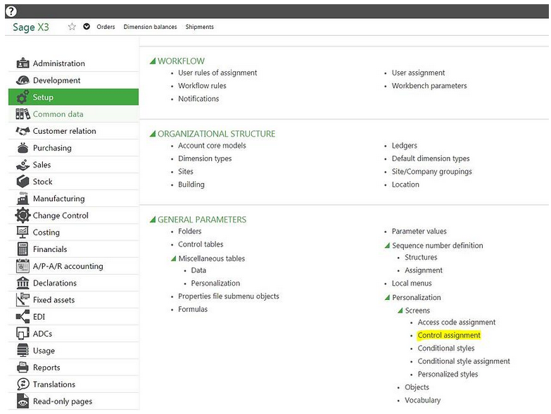Click the Read-only pages eye icon
The height and width of the screenshot is (414, 551).
[23, 401]
